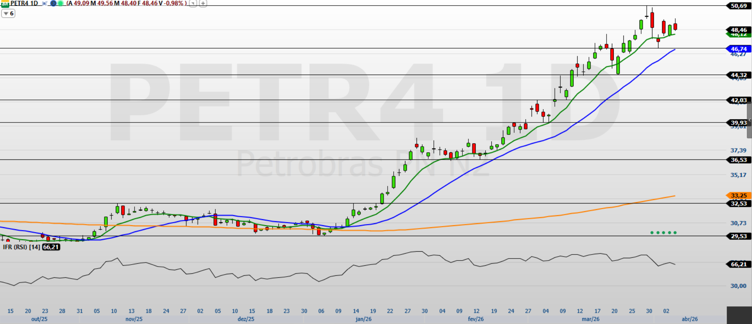Click the dark corner box at bottom right
This screenshot has width=752, height=324.
pos(739,315)
